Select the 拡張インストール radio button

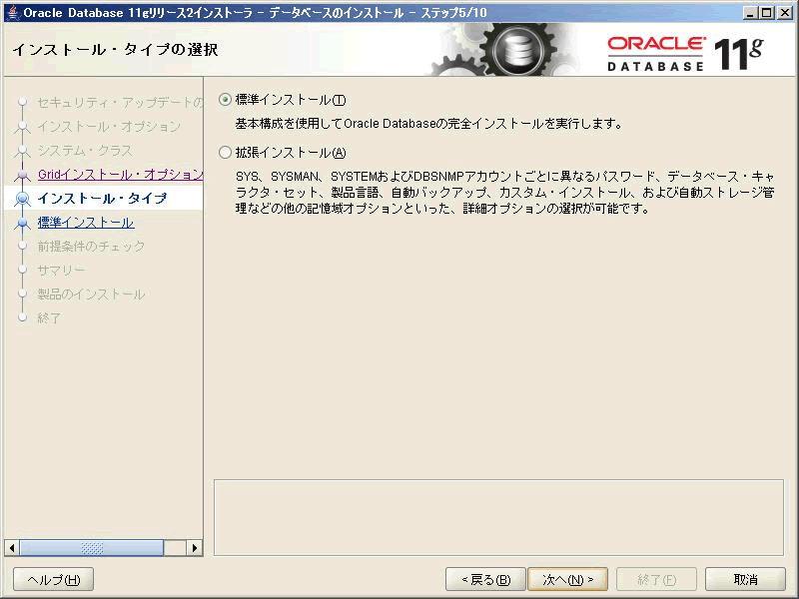coord(225,153)
